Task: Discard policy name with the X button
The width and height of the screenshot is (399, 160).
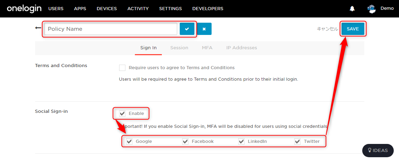Action: tap(204, 29)
